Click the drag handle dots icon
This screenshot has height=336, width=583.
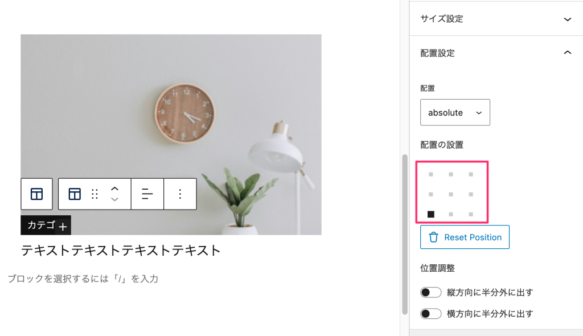tap(95, 194)
